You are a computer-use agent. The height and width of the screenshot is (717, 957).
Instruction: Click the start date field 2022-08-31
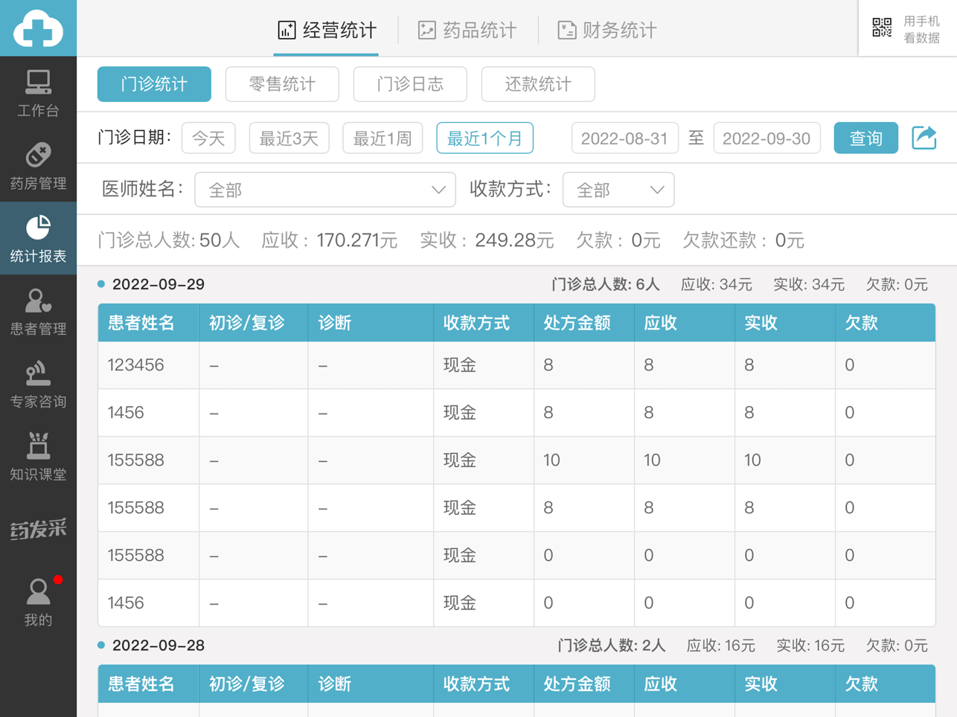click(x=624, y=138)
